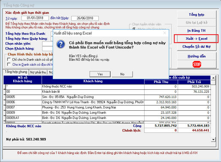Click the Chuyển Số dư Nợ button
Screen dimensions: 221x162
coord(197,47)
